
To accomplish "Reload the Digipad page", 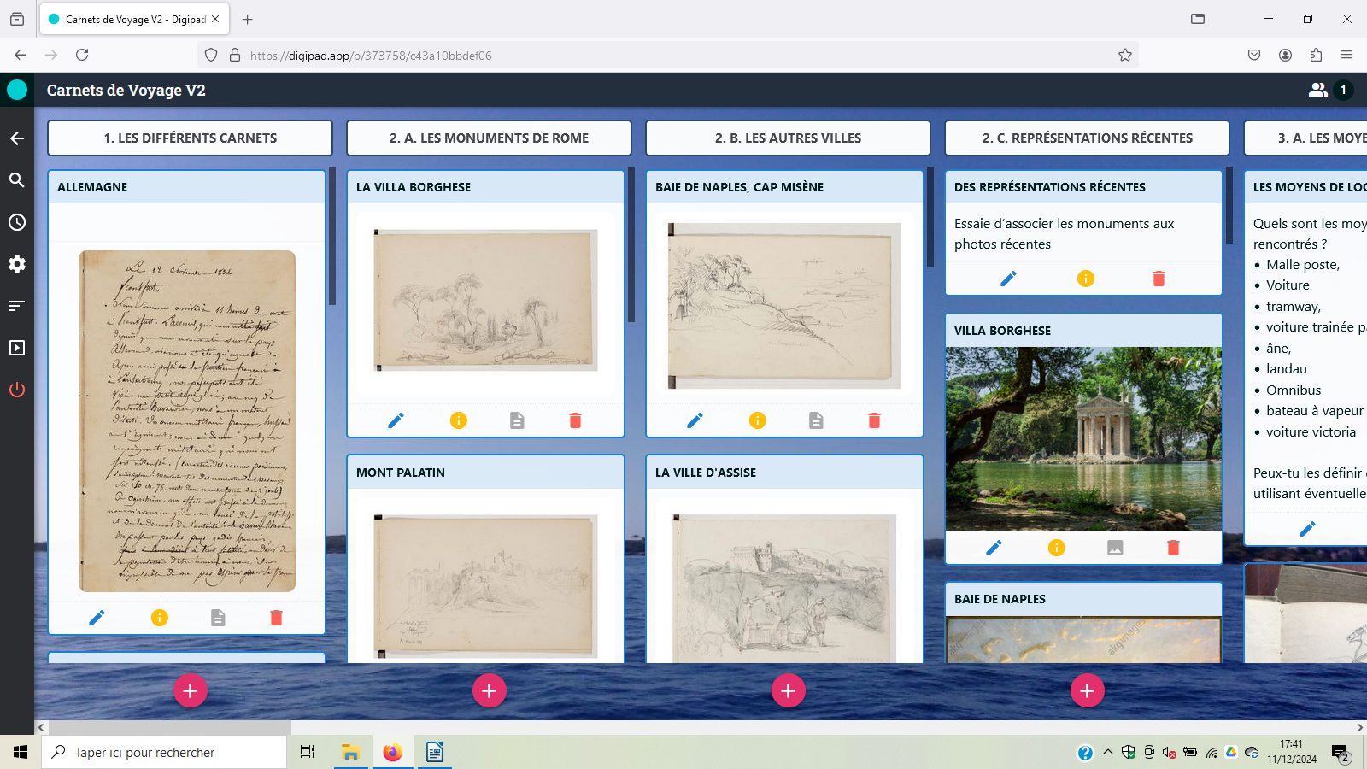I will [x=82, y=55].
